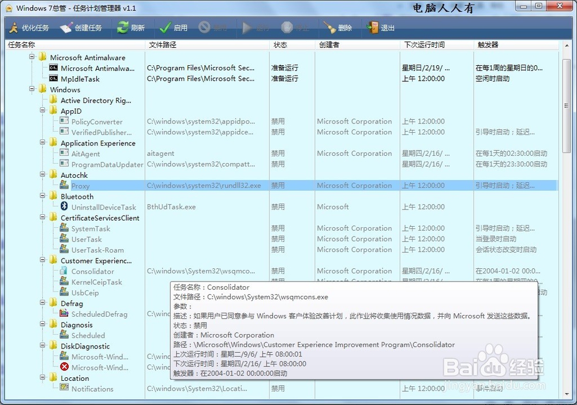Collapse the CertificateServicesClient node
This screenshot has width=577, height=405.
pos(43,217)
